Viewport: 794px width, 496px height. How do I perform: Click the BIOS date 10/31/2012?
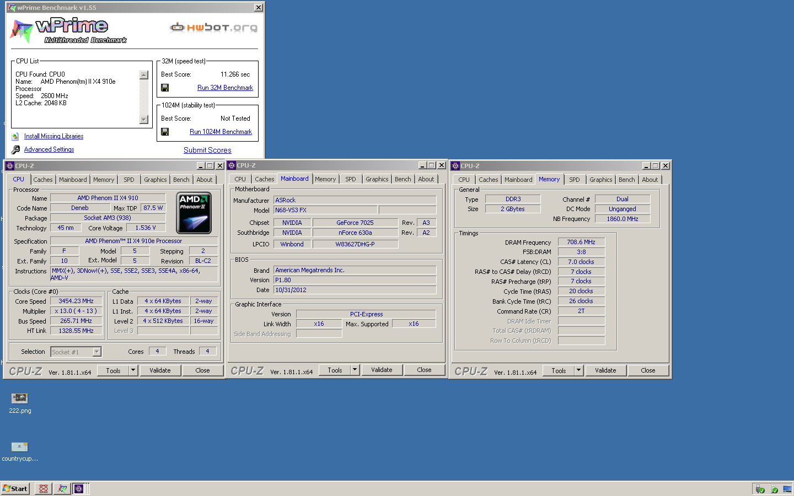coord(355,290)
